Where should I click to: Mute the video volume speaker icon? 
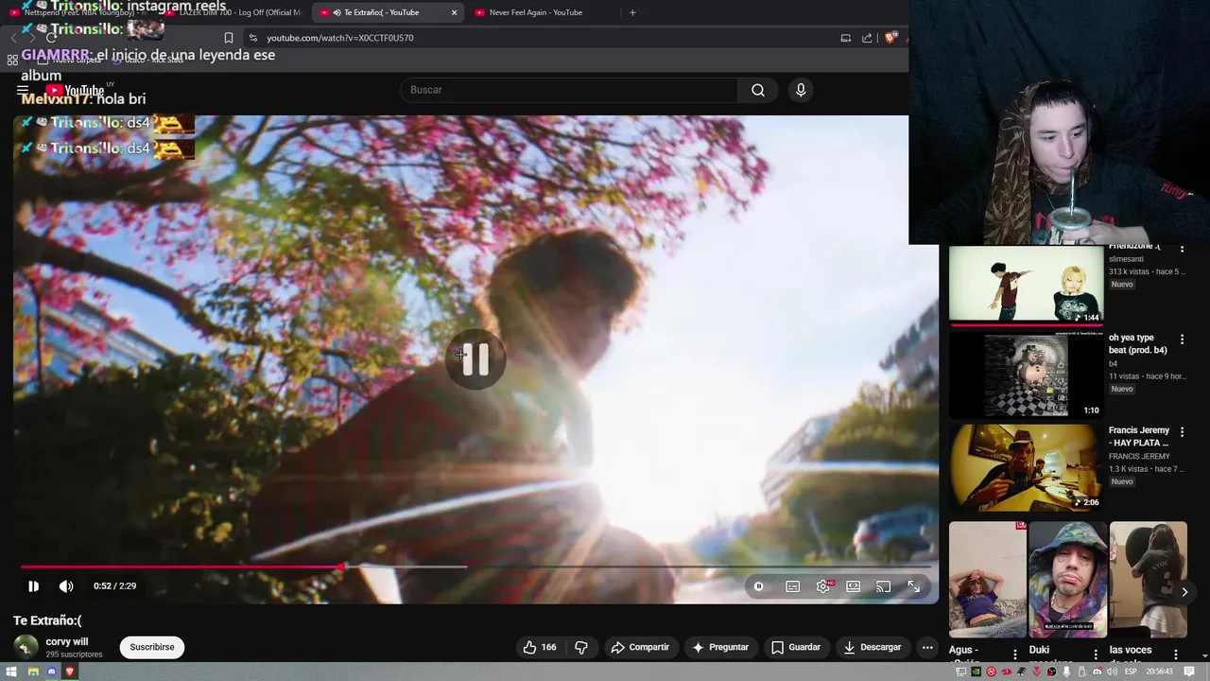(66, 586)
